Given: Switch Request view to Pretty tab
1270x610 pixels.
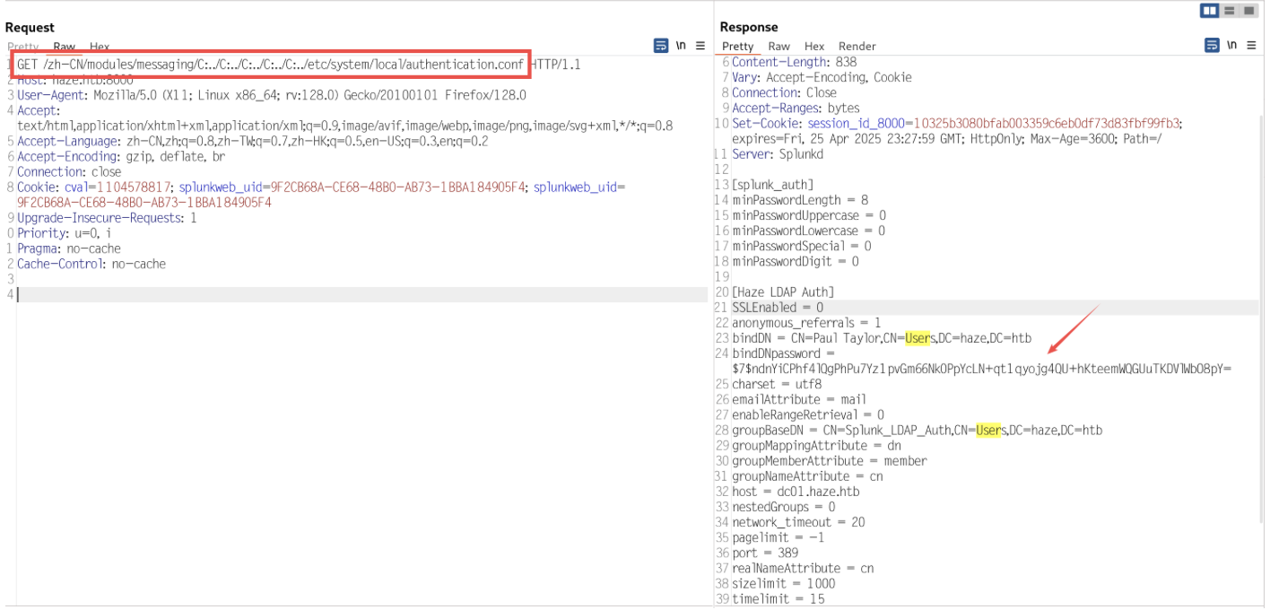Looking at the screenshot, I should [23, 47].
